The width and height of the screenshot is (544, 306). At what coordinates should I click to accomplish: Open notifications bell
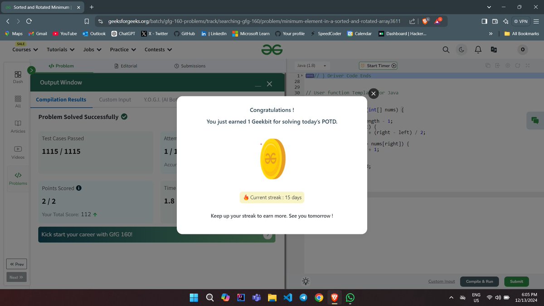(478, 49)
